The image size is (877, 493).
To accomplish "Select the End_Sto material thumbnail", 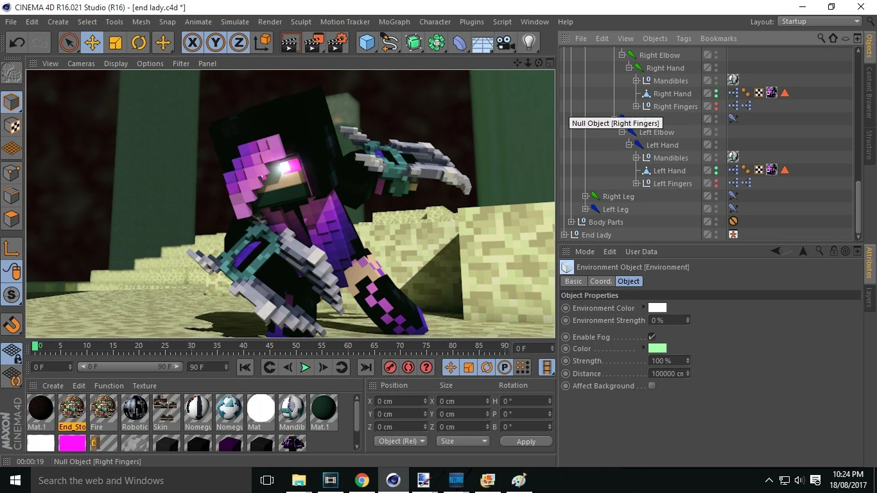I will tap(73, 412).
